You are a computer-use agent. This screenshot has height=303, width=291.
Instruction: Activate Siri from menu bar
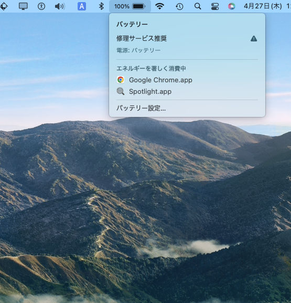[x=232, y=6]
